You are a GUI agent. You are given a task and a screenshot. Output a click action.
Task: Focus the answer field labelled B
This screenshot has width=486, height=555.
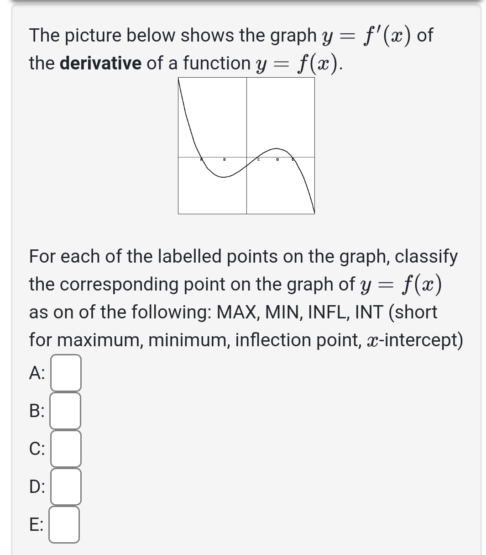pos(65,411)
